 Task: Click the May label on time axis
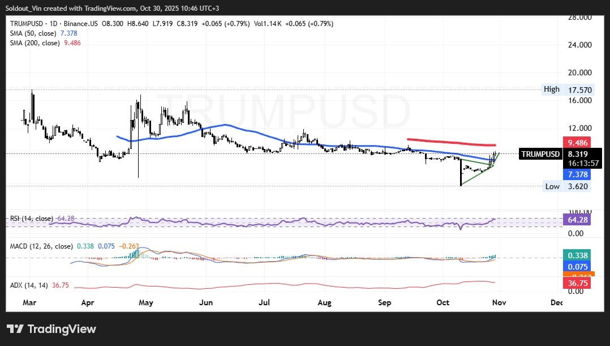pyautogui.click(x=146, y=303)
